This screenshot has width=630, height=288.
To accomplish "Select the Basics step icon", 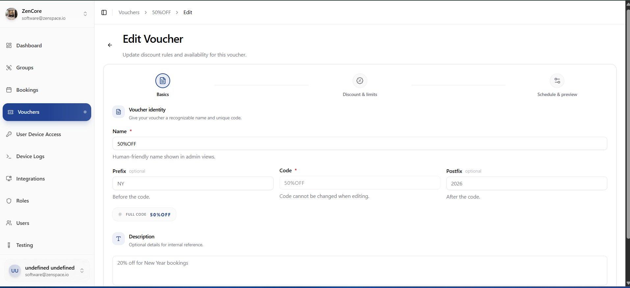I will tap(163, 81).
